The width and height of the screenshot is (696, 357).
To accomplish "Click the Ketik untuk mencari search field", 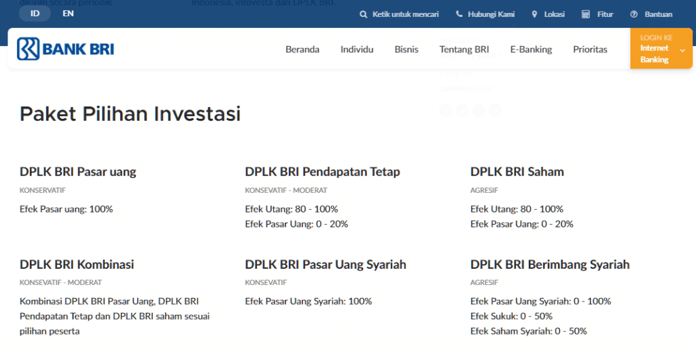I will pos(405,14).
